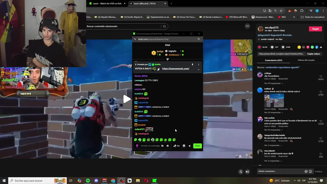Like the cofingo comment heart
The height and width of the screenshot is (184, 327).
click(321, 76)
